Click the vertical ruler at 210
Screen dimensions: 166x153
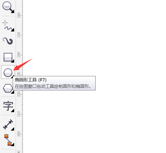click(x=19, y=114)
